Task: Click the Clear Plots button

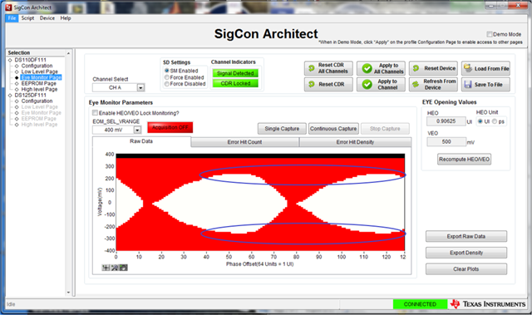Action: [x=466, y=269]
